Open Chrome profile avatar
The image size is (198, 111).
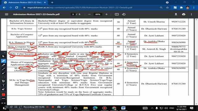(188, 7)
